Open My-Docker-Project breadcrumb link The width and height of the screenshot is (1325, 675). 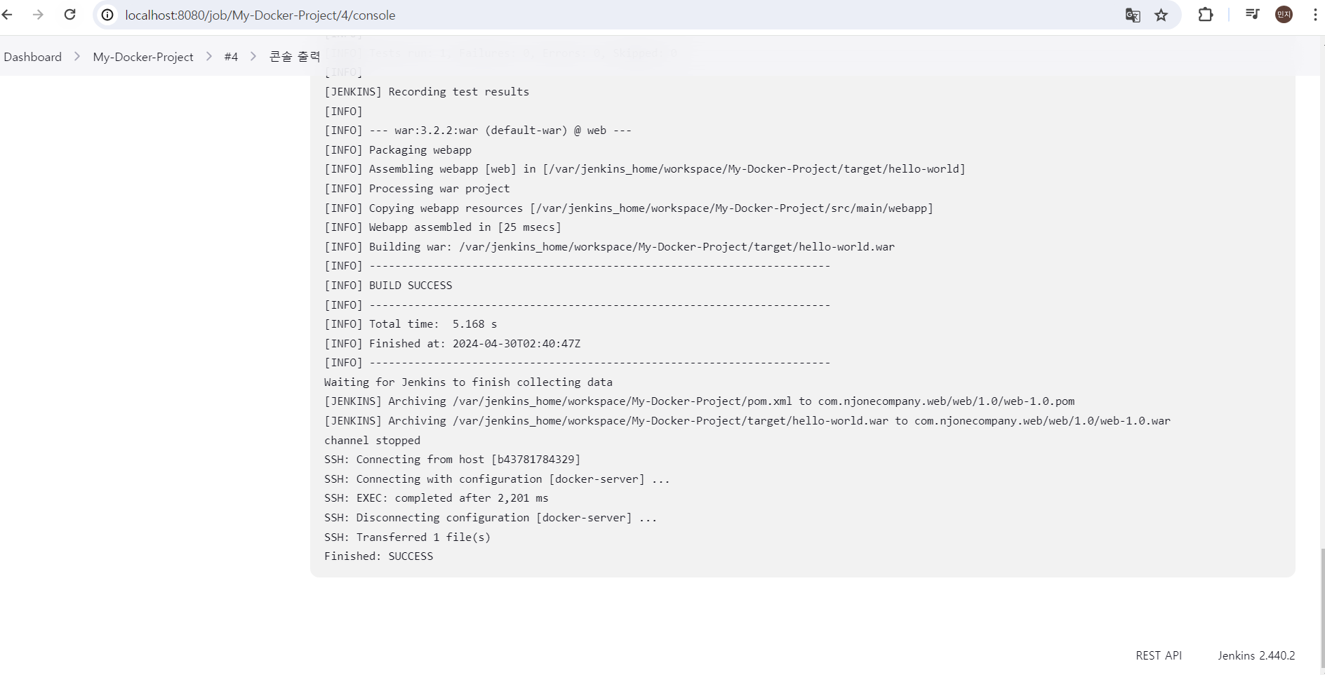[143, 57]
